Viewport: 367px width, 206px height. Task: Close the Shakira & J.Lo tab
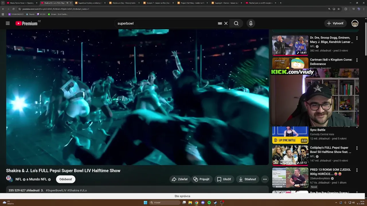71,3
